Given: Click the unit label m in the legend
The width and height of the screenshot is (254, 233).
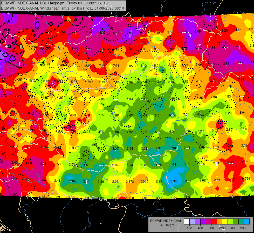Looking at the screenshot, I should [166, 229].
